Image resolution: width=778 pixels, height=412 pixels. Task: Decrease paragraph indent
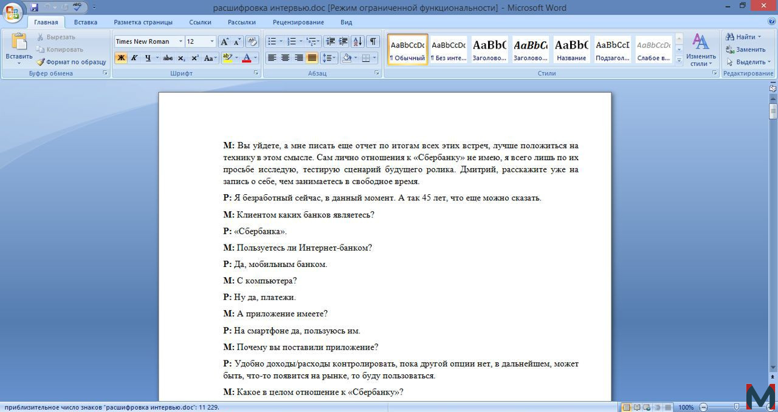(x=331, y=41)
